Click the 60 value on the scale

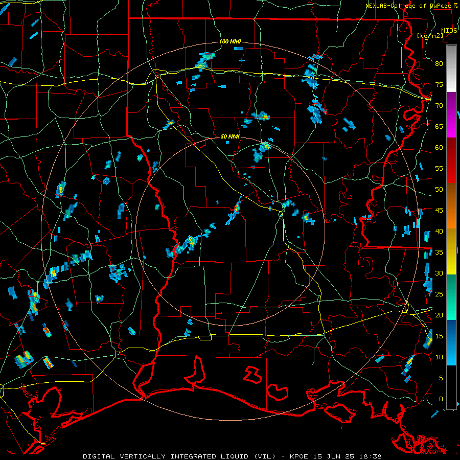pyautogui.click(x=439, y=148)
